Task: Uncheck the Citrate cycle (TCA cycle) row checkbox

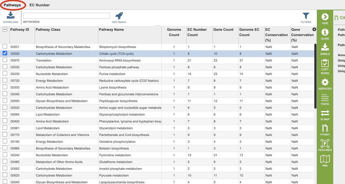Action: [x=5, y=53]
